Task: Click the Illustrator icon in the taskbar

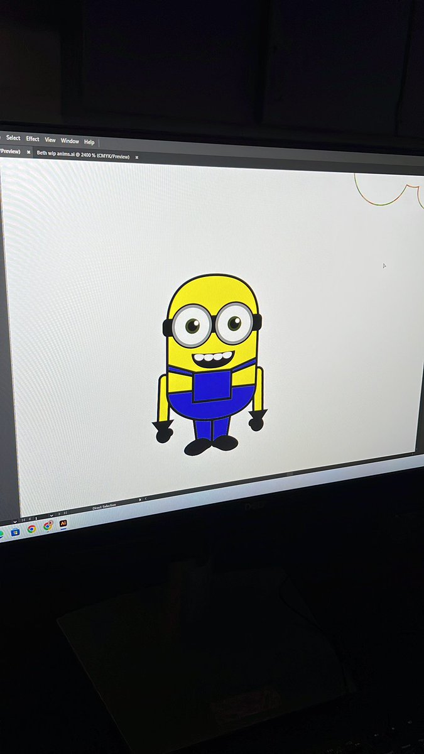Action: coord(63,523)
